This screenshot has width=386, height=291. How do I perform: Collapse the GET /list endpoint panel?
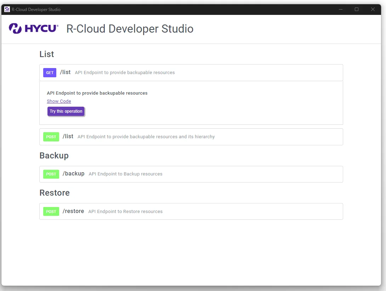[x=191, y=72]
